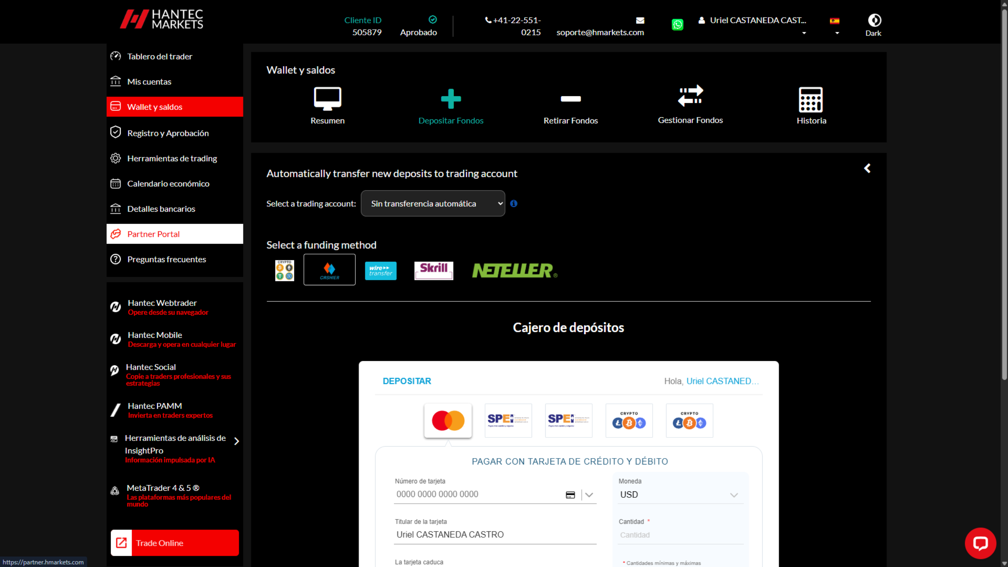Open the Partner Portal menu item
The image size is (1008, 567).
pos(153,233)
